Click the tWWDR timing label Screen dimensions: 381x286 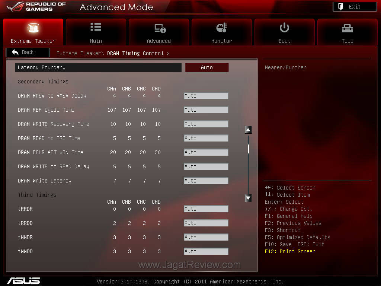(x=25, y=237)
